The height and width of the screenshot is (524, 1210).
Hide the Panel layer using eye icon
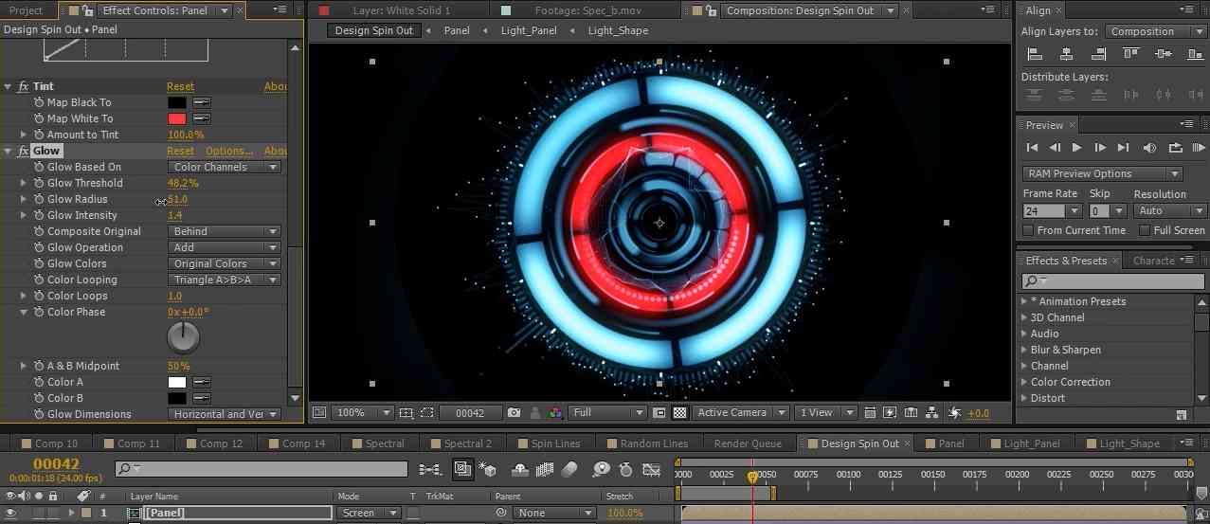pyautogui.click(x=11, y=513)
